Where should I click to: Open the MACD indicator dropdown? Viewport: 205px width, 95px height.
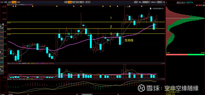(9, 79)
